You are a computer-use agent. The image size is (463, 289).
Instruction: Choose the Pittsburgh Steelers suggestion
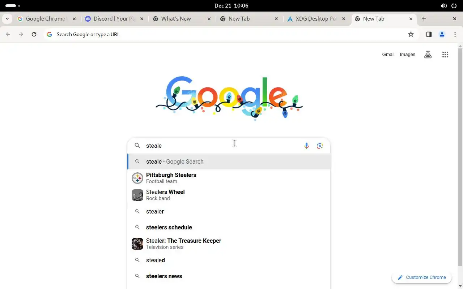point(229,178)
